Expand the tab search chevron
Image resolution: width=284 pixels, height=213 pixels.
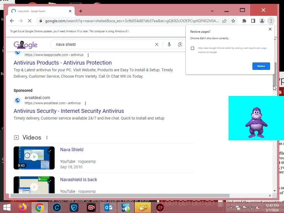(x=212, y=11)
